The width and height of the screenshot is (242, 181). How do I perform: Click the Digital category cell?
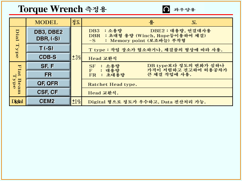[18, 102]
